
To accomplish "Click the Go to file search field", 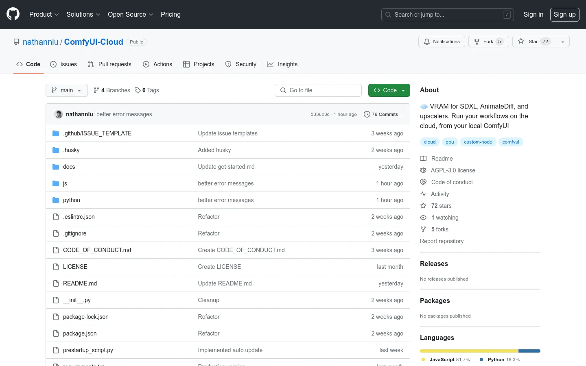I will pyautogui.click(x=318, y=90).
